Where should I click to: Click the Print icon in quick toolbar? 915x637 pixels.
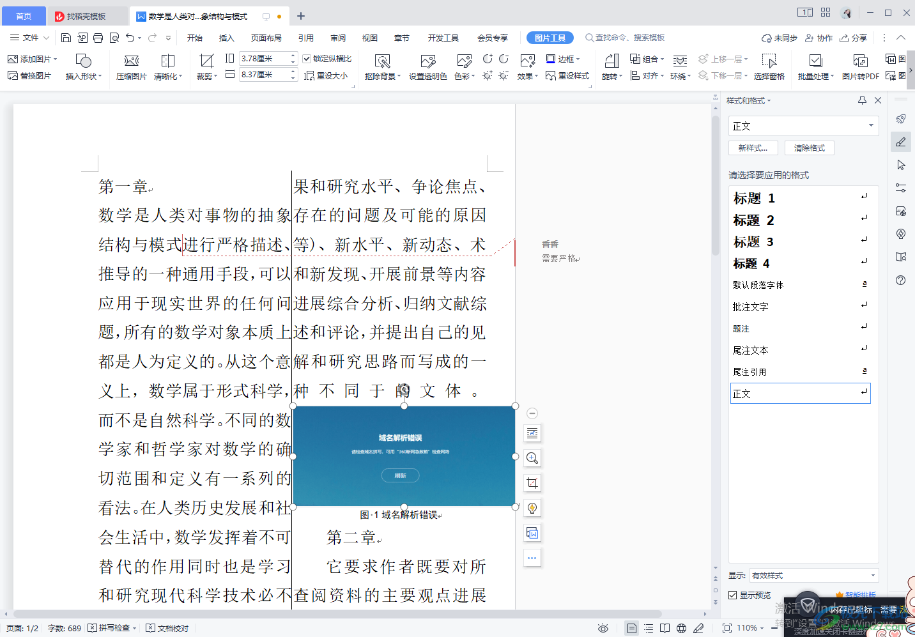98,38
